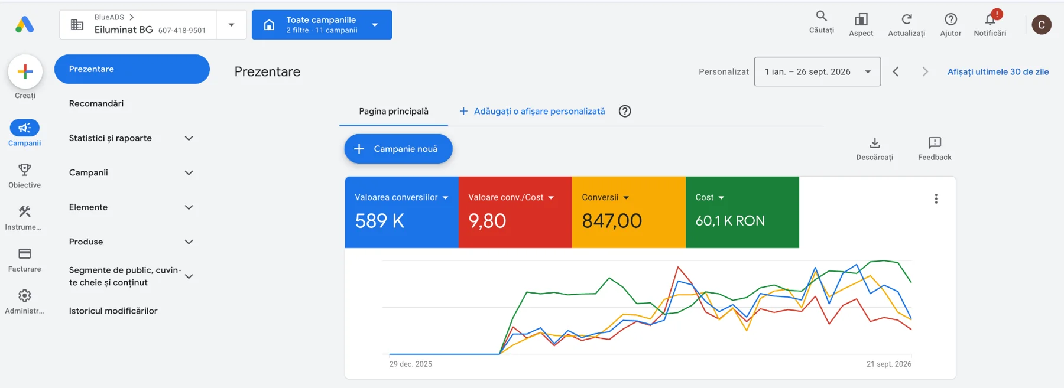Click the yellow 847,00 metric card
Viewport: 1064px width, 388px height.
tap(628, 212)
